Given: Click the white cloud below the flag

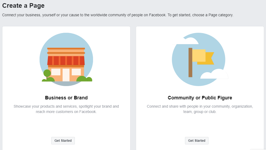Looking at the screenshot, I should [x=214, y=74].
